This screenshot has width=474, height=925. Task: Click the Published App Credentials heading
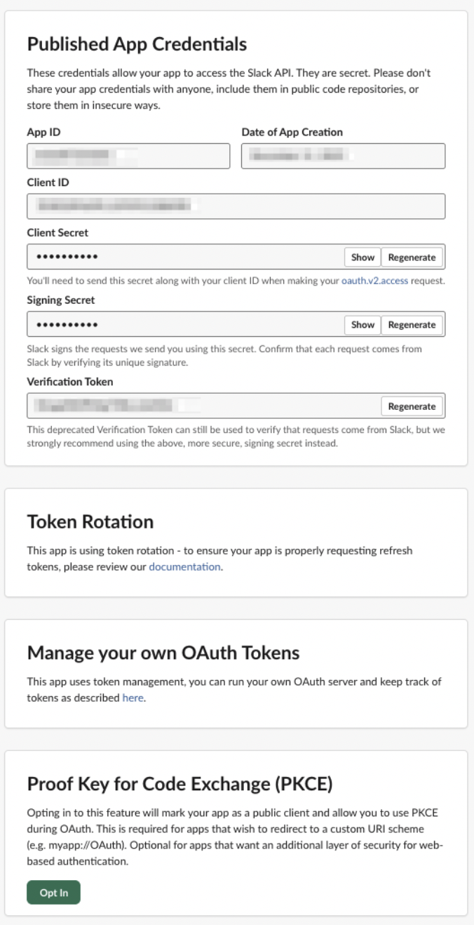tap(137, 44)
